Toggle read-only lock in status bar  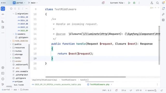coord(162,90)
